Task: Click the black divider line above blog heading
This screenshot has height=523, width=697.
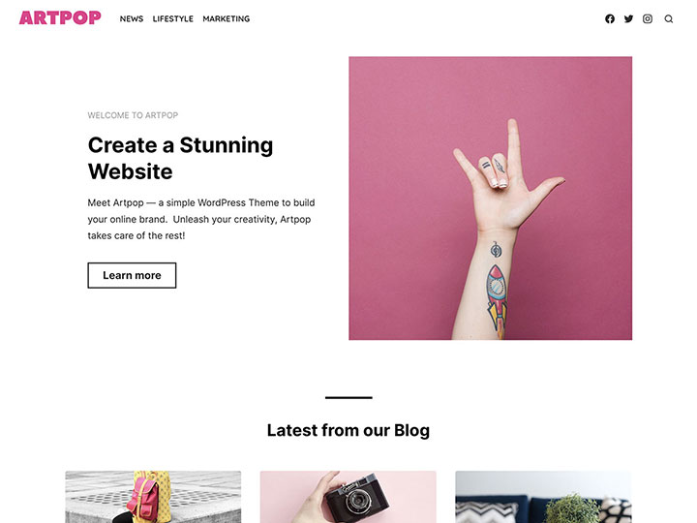Action: [348, 397]
